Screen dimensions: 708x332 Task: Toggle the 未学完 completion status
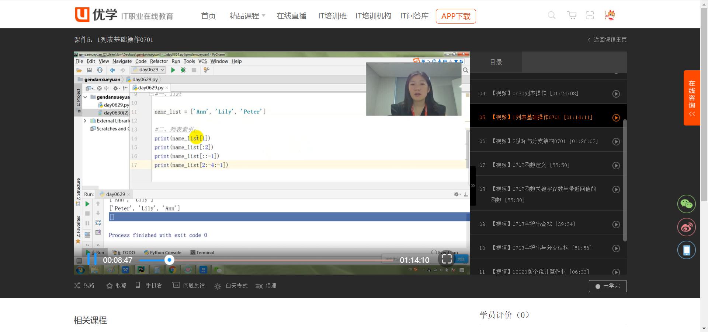coord(607,286)
